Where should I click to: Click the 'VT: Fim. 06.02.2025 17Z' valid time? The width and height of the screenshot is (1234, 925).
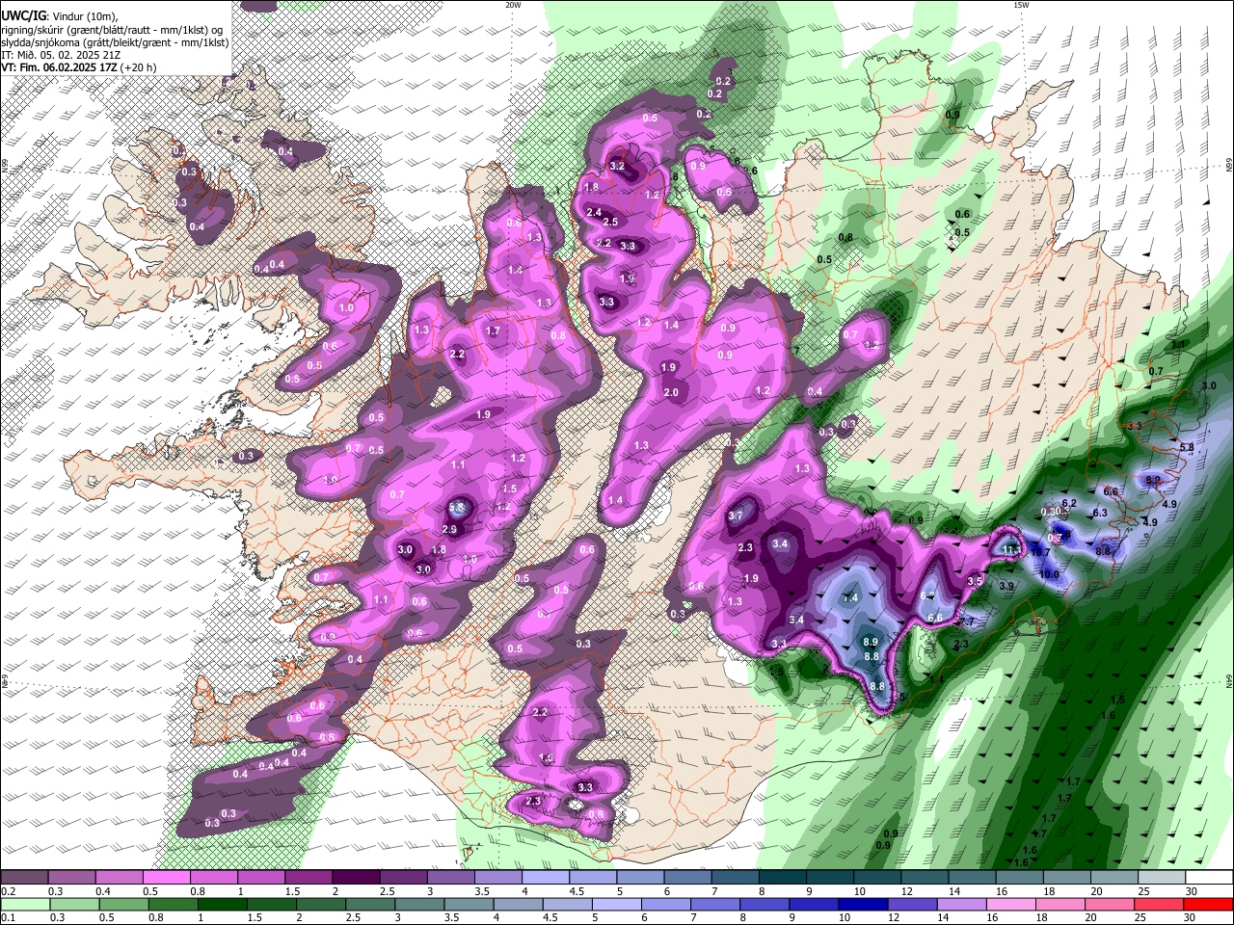pos(59,67)
